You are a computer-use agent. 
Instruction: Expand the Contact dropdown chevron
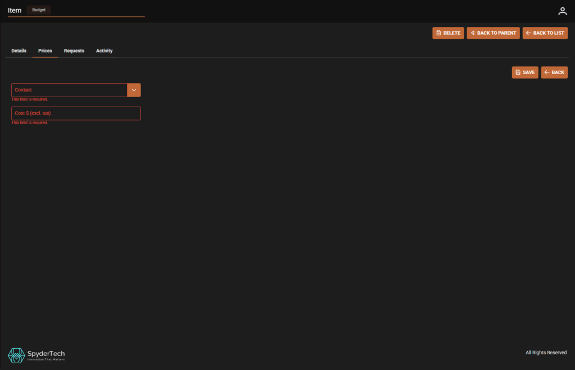134,90
